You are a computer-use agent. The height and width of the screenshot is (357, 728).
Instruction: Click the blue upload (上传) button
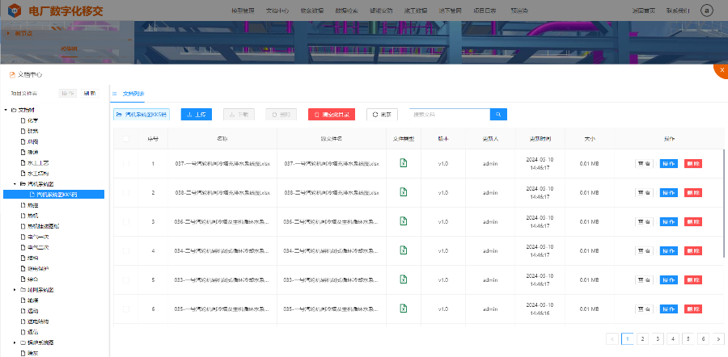pos(197,115)
